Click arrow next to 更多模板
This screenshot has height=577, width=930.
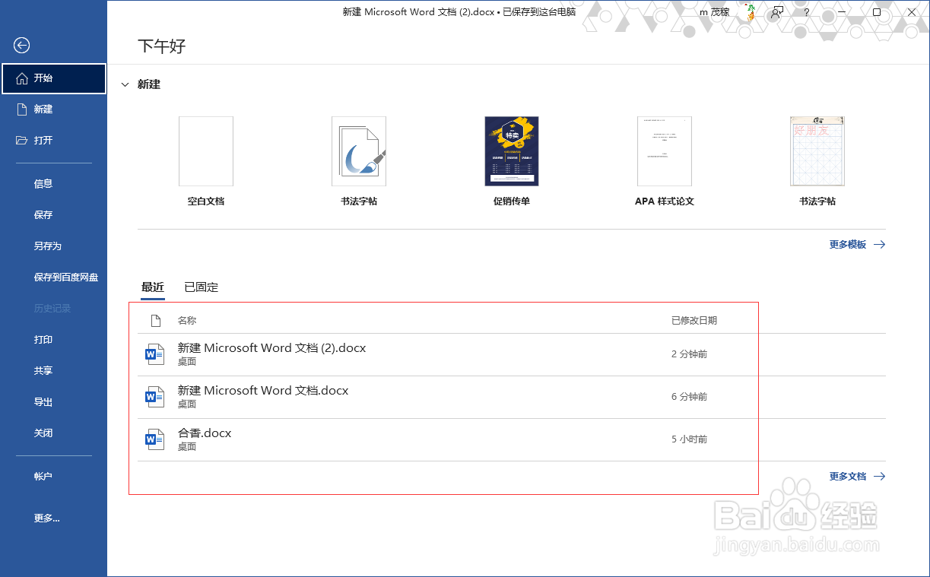[x=879, y=245]
